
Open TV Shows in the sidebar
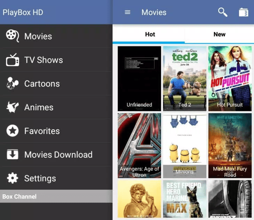(56, 60)
